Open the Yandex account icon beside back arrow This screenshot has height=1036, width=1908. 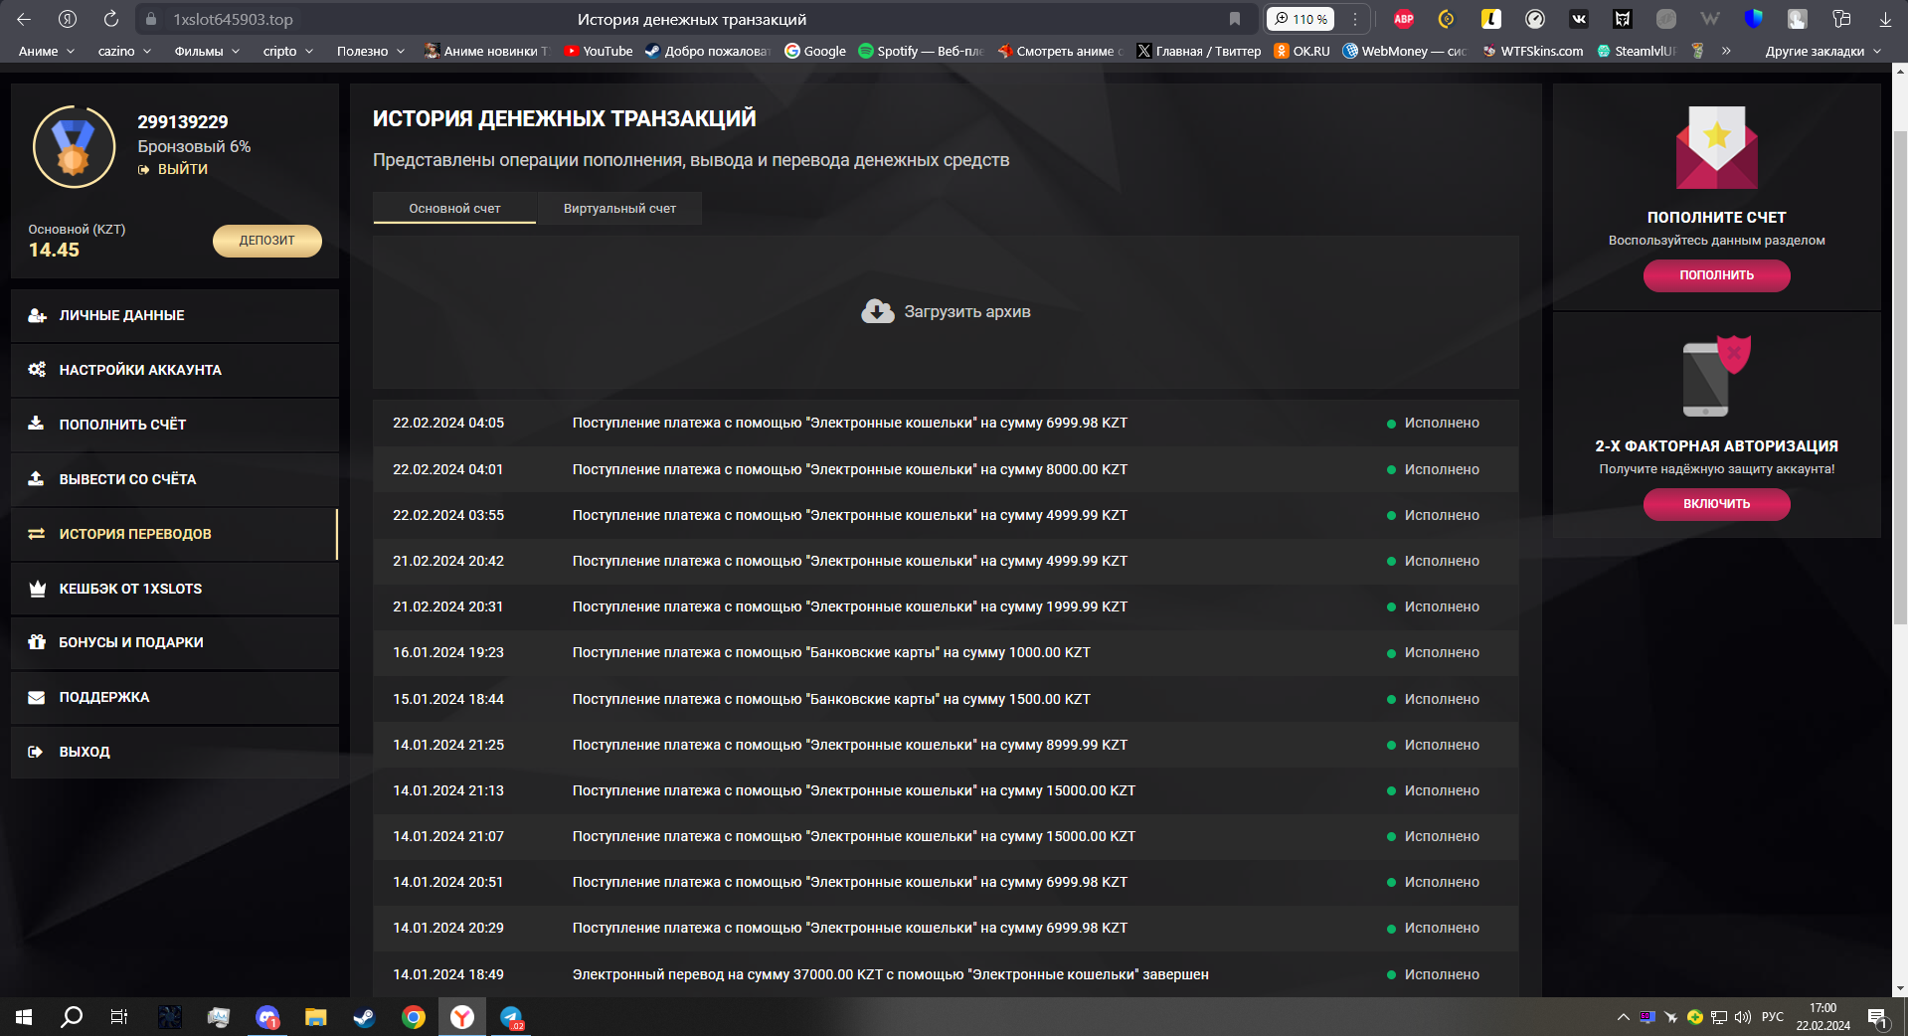coord(68,19)
